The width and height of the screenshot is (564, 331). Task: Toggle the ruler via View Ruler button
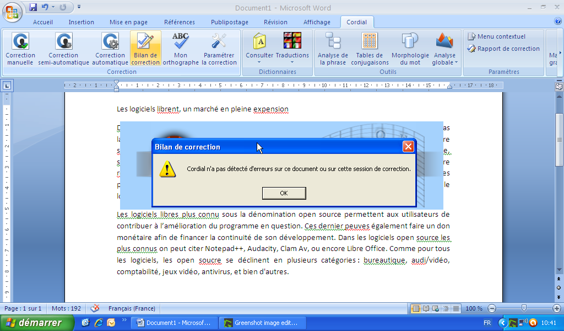pyautogui.click(x=558, y=87)
